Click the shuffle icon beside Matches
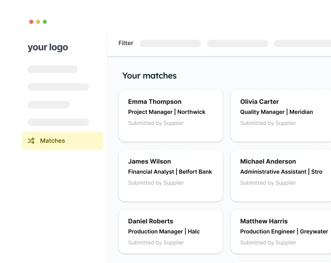The height and width of the screenshot is (263, 331). [31, 141]
